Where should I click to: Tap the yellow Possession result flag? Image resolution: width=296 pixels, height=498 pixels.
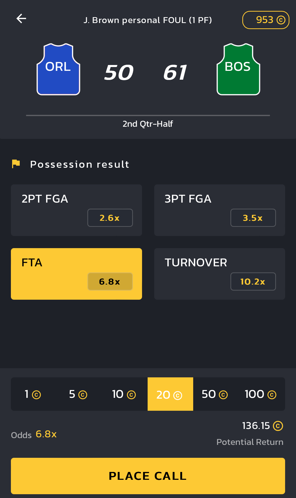16,164
